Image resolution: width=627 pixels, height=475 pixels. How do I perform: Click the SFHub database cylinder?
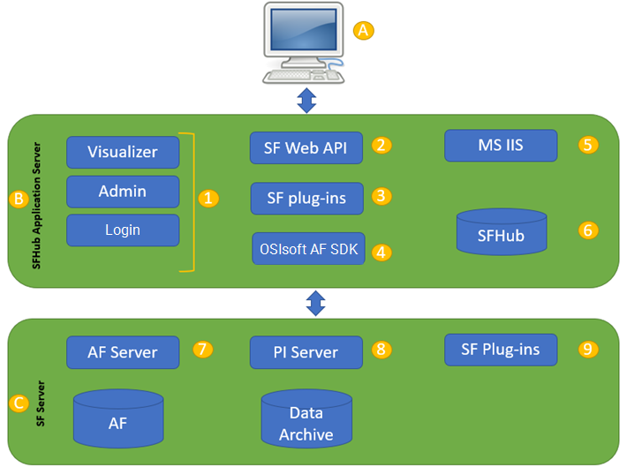coord(502,231)
